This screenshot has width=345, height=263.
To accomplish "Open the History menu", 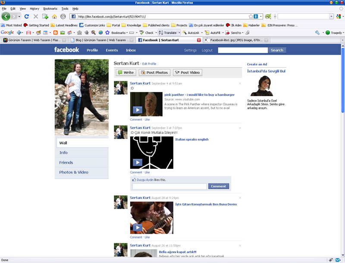I will coord(34,9).
